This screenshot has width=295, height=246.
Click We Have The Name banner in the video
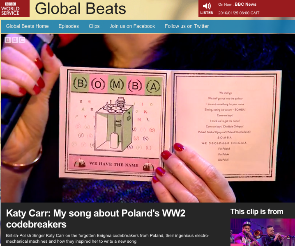(114, 164)
